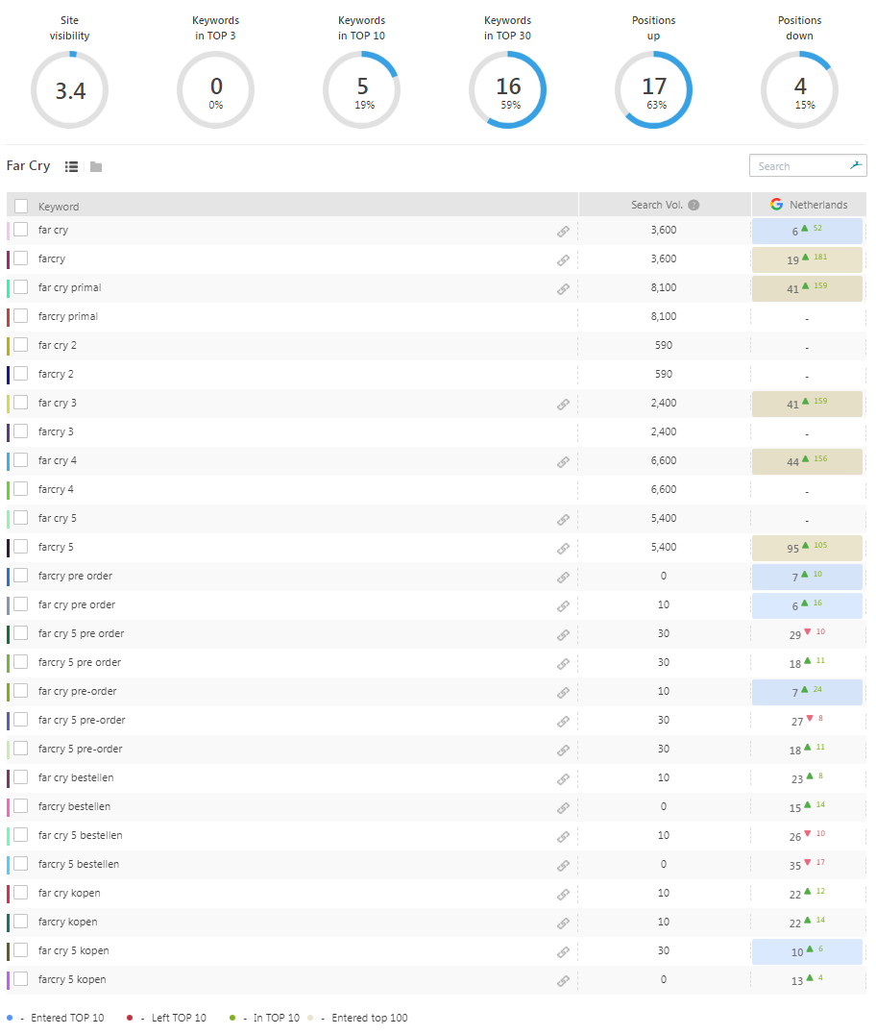
Task: Click the Positions up gauge
Action: click(x=653, y=89)
